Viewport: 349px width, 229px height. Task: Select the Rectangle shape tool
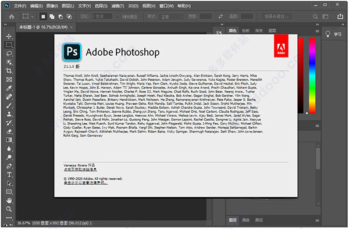coord(9,192)
